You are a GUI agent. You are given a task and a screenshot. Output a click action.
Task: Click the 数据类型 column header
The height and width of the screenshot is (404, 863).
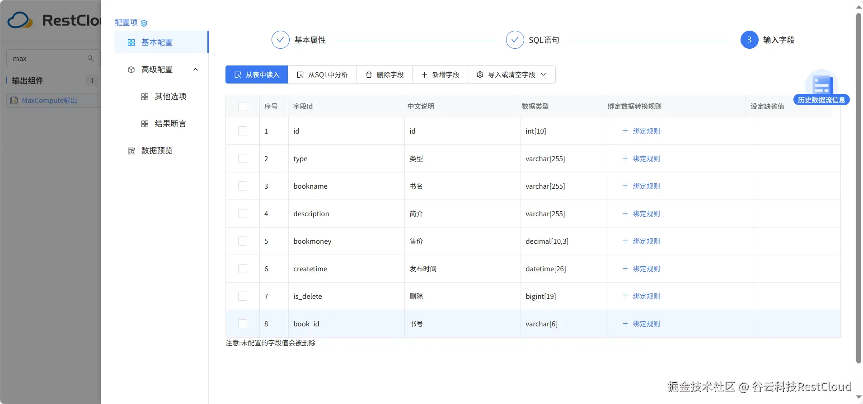coord(560,107)
